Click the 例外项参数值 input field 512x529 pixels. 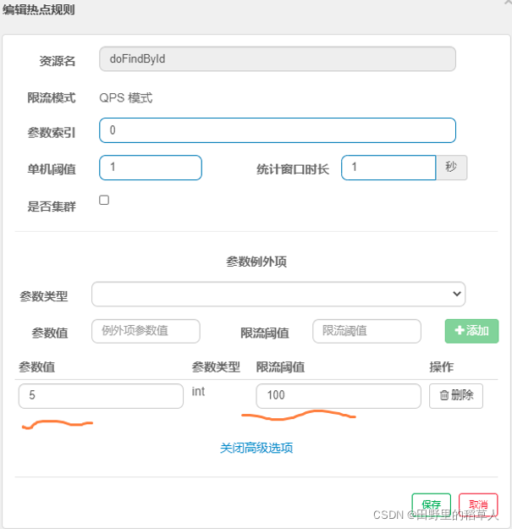[x=146, y=331]
